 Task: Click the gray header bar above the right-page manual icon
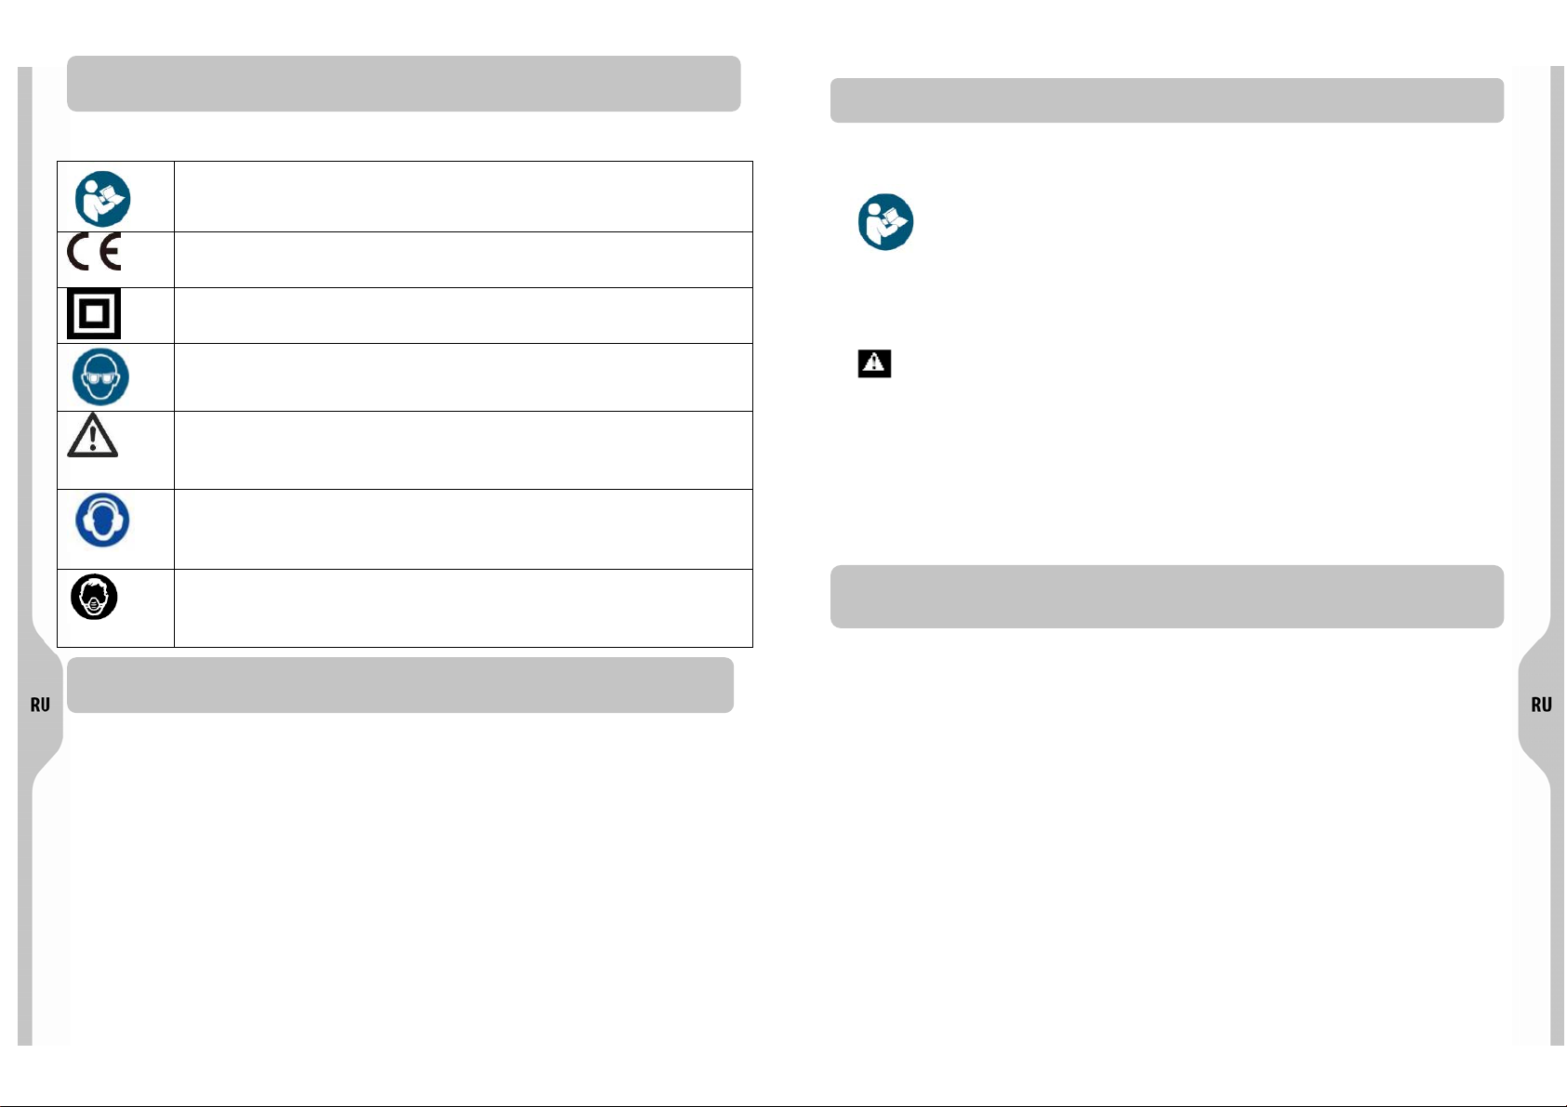tap(1166, 100)
